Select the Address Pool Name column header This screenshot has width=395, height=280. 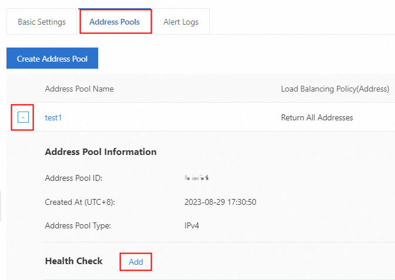coord(79,89)
